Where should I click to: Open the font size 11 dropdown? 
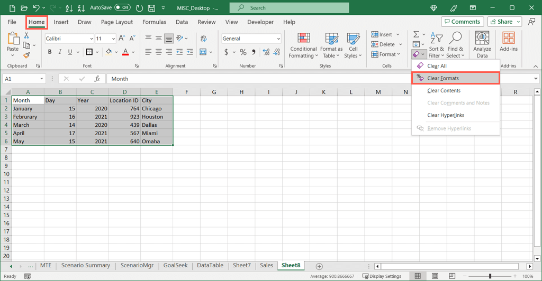click(x=113, y=39)
